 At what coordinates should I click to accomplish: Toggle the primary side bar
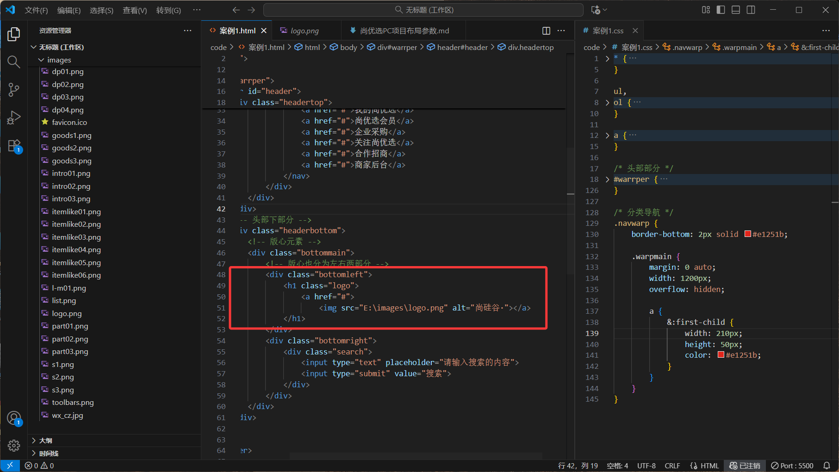click(x=721, y=10)
